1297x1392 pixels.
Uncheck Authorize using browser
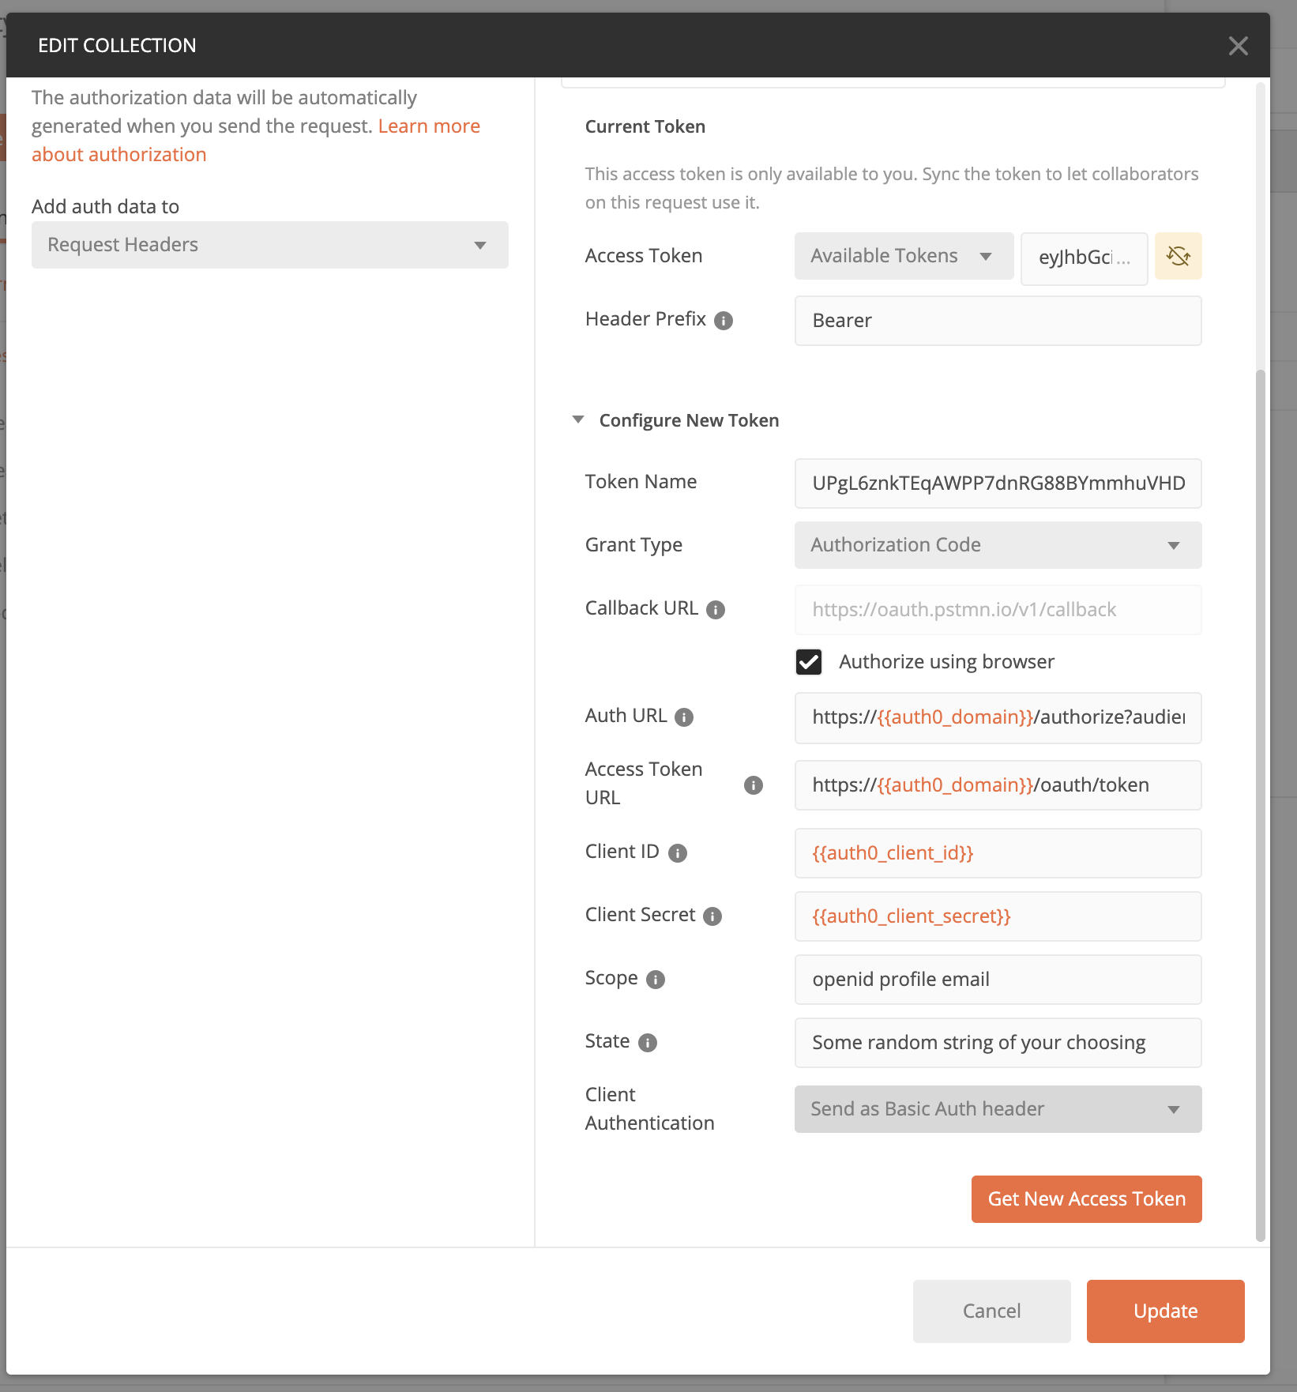tap(809, 662)
